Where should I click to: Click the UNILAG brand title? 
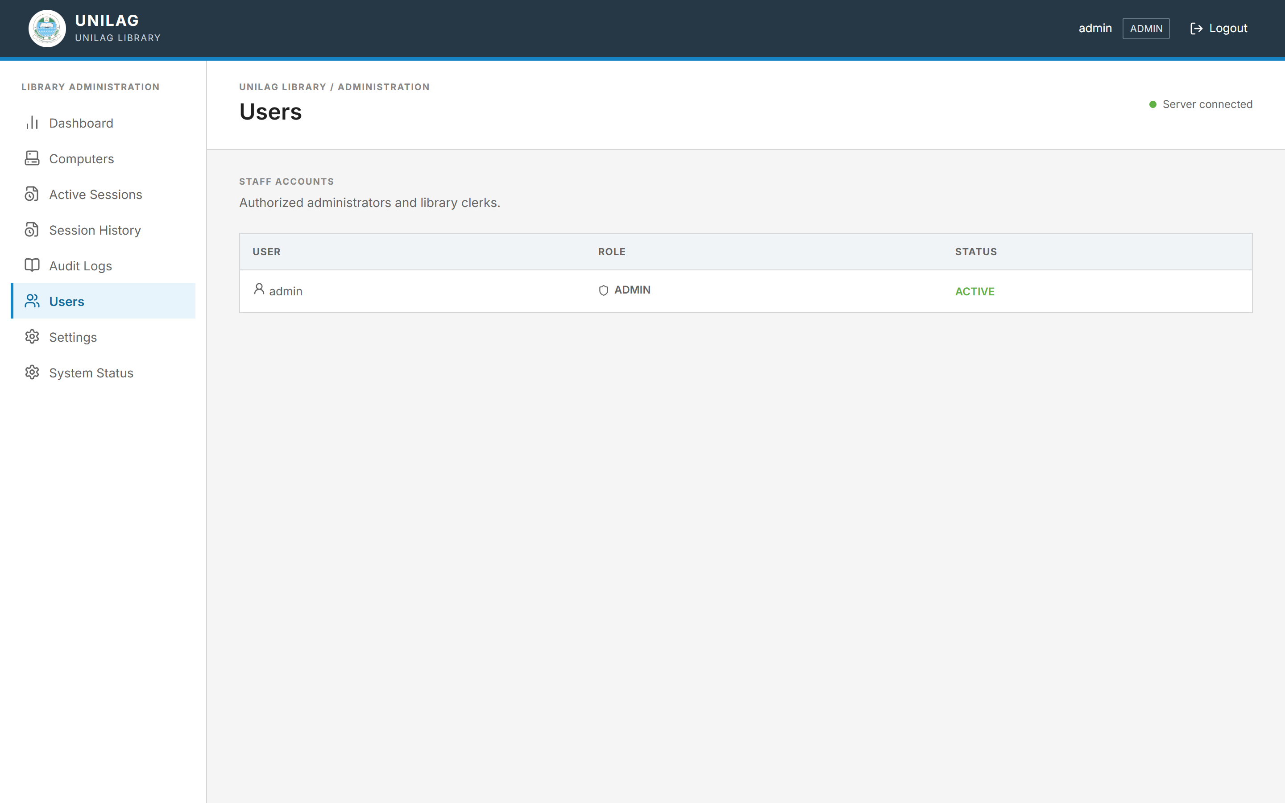(107, 20)
